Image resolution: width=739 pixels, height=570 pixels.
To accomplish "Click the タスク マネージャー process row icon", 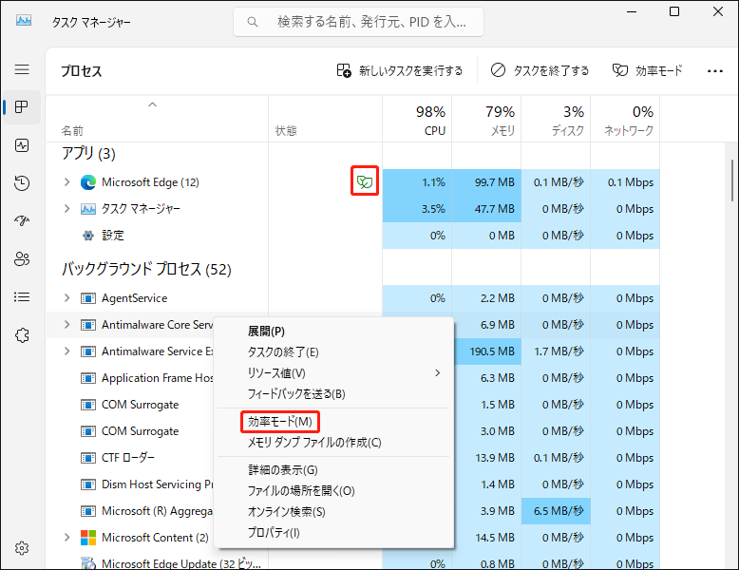I will pyautogui.click(x=88, y=209).
